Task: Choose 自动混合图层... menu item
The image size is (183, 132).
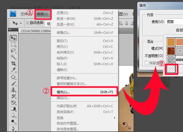Action: [85, 129]
